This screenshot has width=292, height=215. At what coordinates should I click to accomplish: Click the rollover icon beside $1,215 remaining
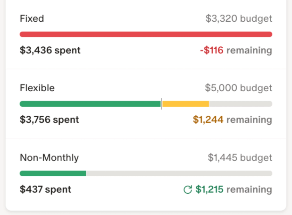188,190
